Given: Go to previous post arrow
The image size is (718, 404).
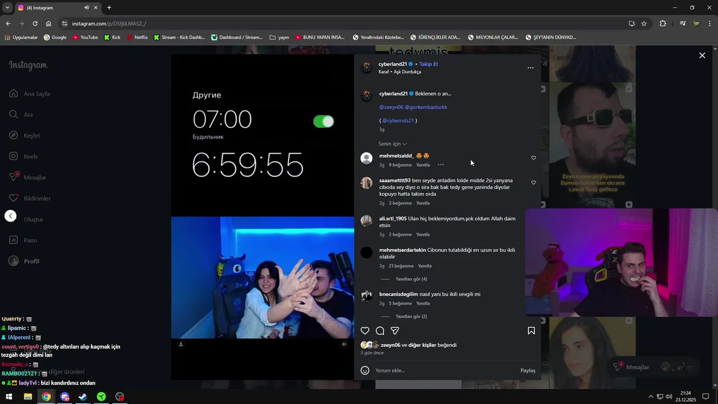Looking at the screenshot, I should click(11, 216).
